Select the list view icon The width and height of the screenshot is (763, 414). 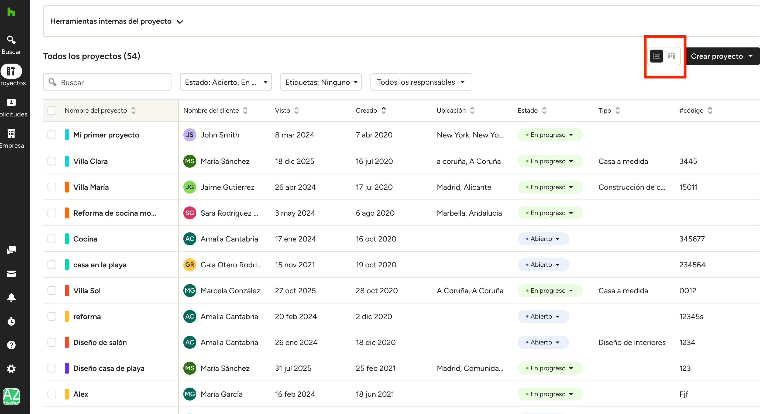coord(656,56)
